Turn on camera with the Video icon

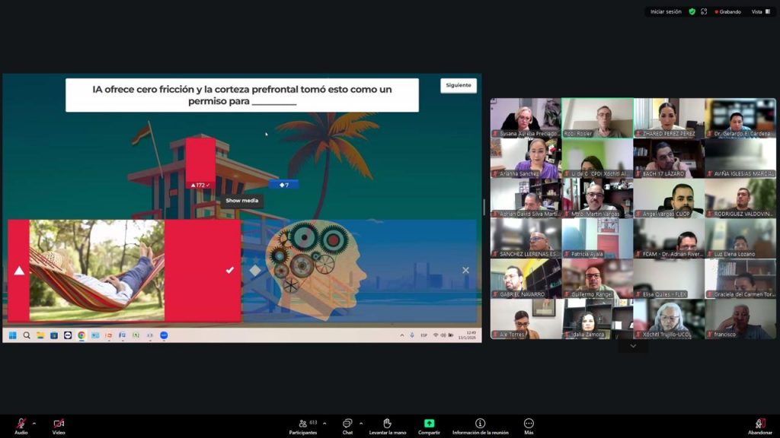[59, 424]
